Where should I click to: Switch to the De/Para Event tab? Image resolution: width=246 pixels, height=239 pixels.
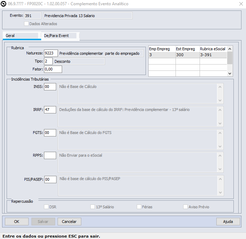[x=60, y=36]
